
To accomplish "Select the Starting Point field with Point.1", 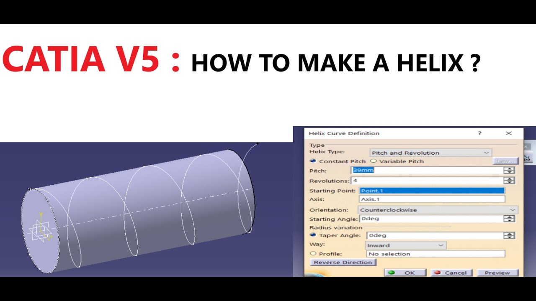I will point(432,191).
